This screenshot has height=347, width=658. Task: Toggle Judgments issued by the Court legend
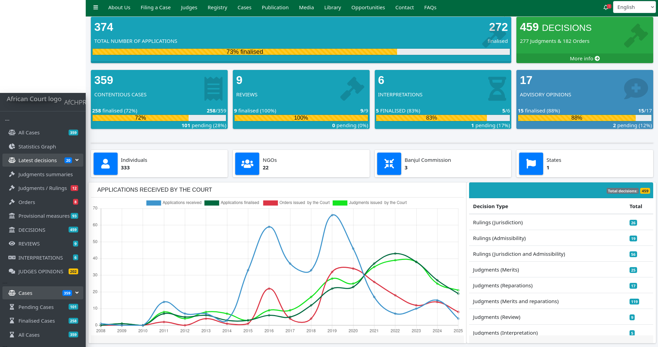point(340,203)
